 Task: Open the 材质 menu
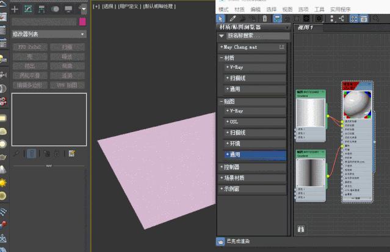[x=239, y=9]
